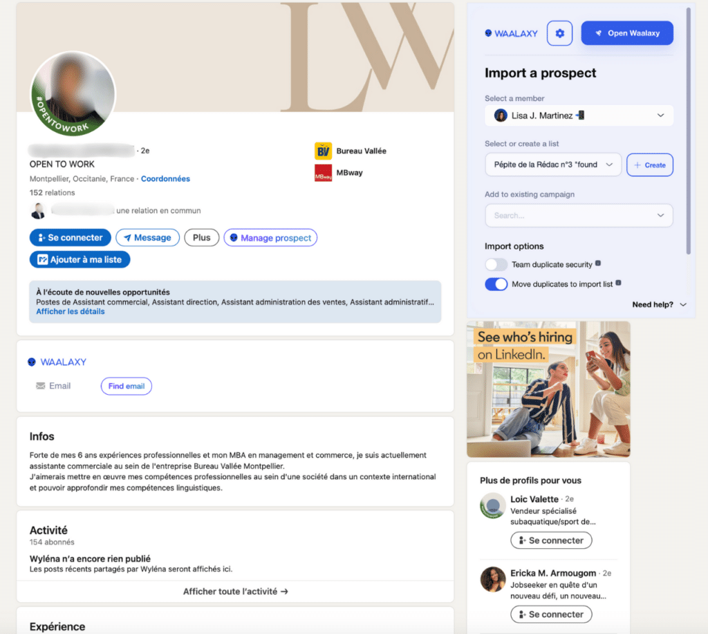Click the Manage prospect button
Viewport: 708px width, 634px height.
click(270, 238)
